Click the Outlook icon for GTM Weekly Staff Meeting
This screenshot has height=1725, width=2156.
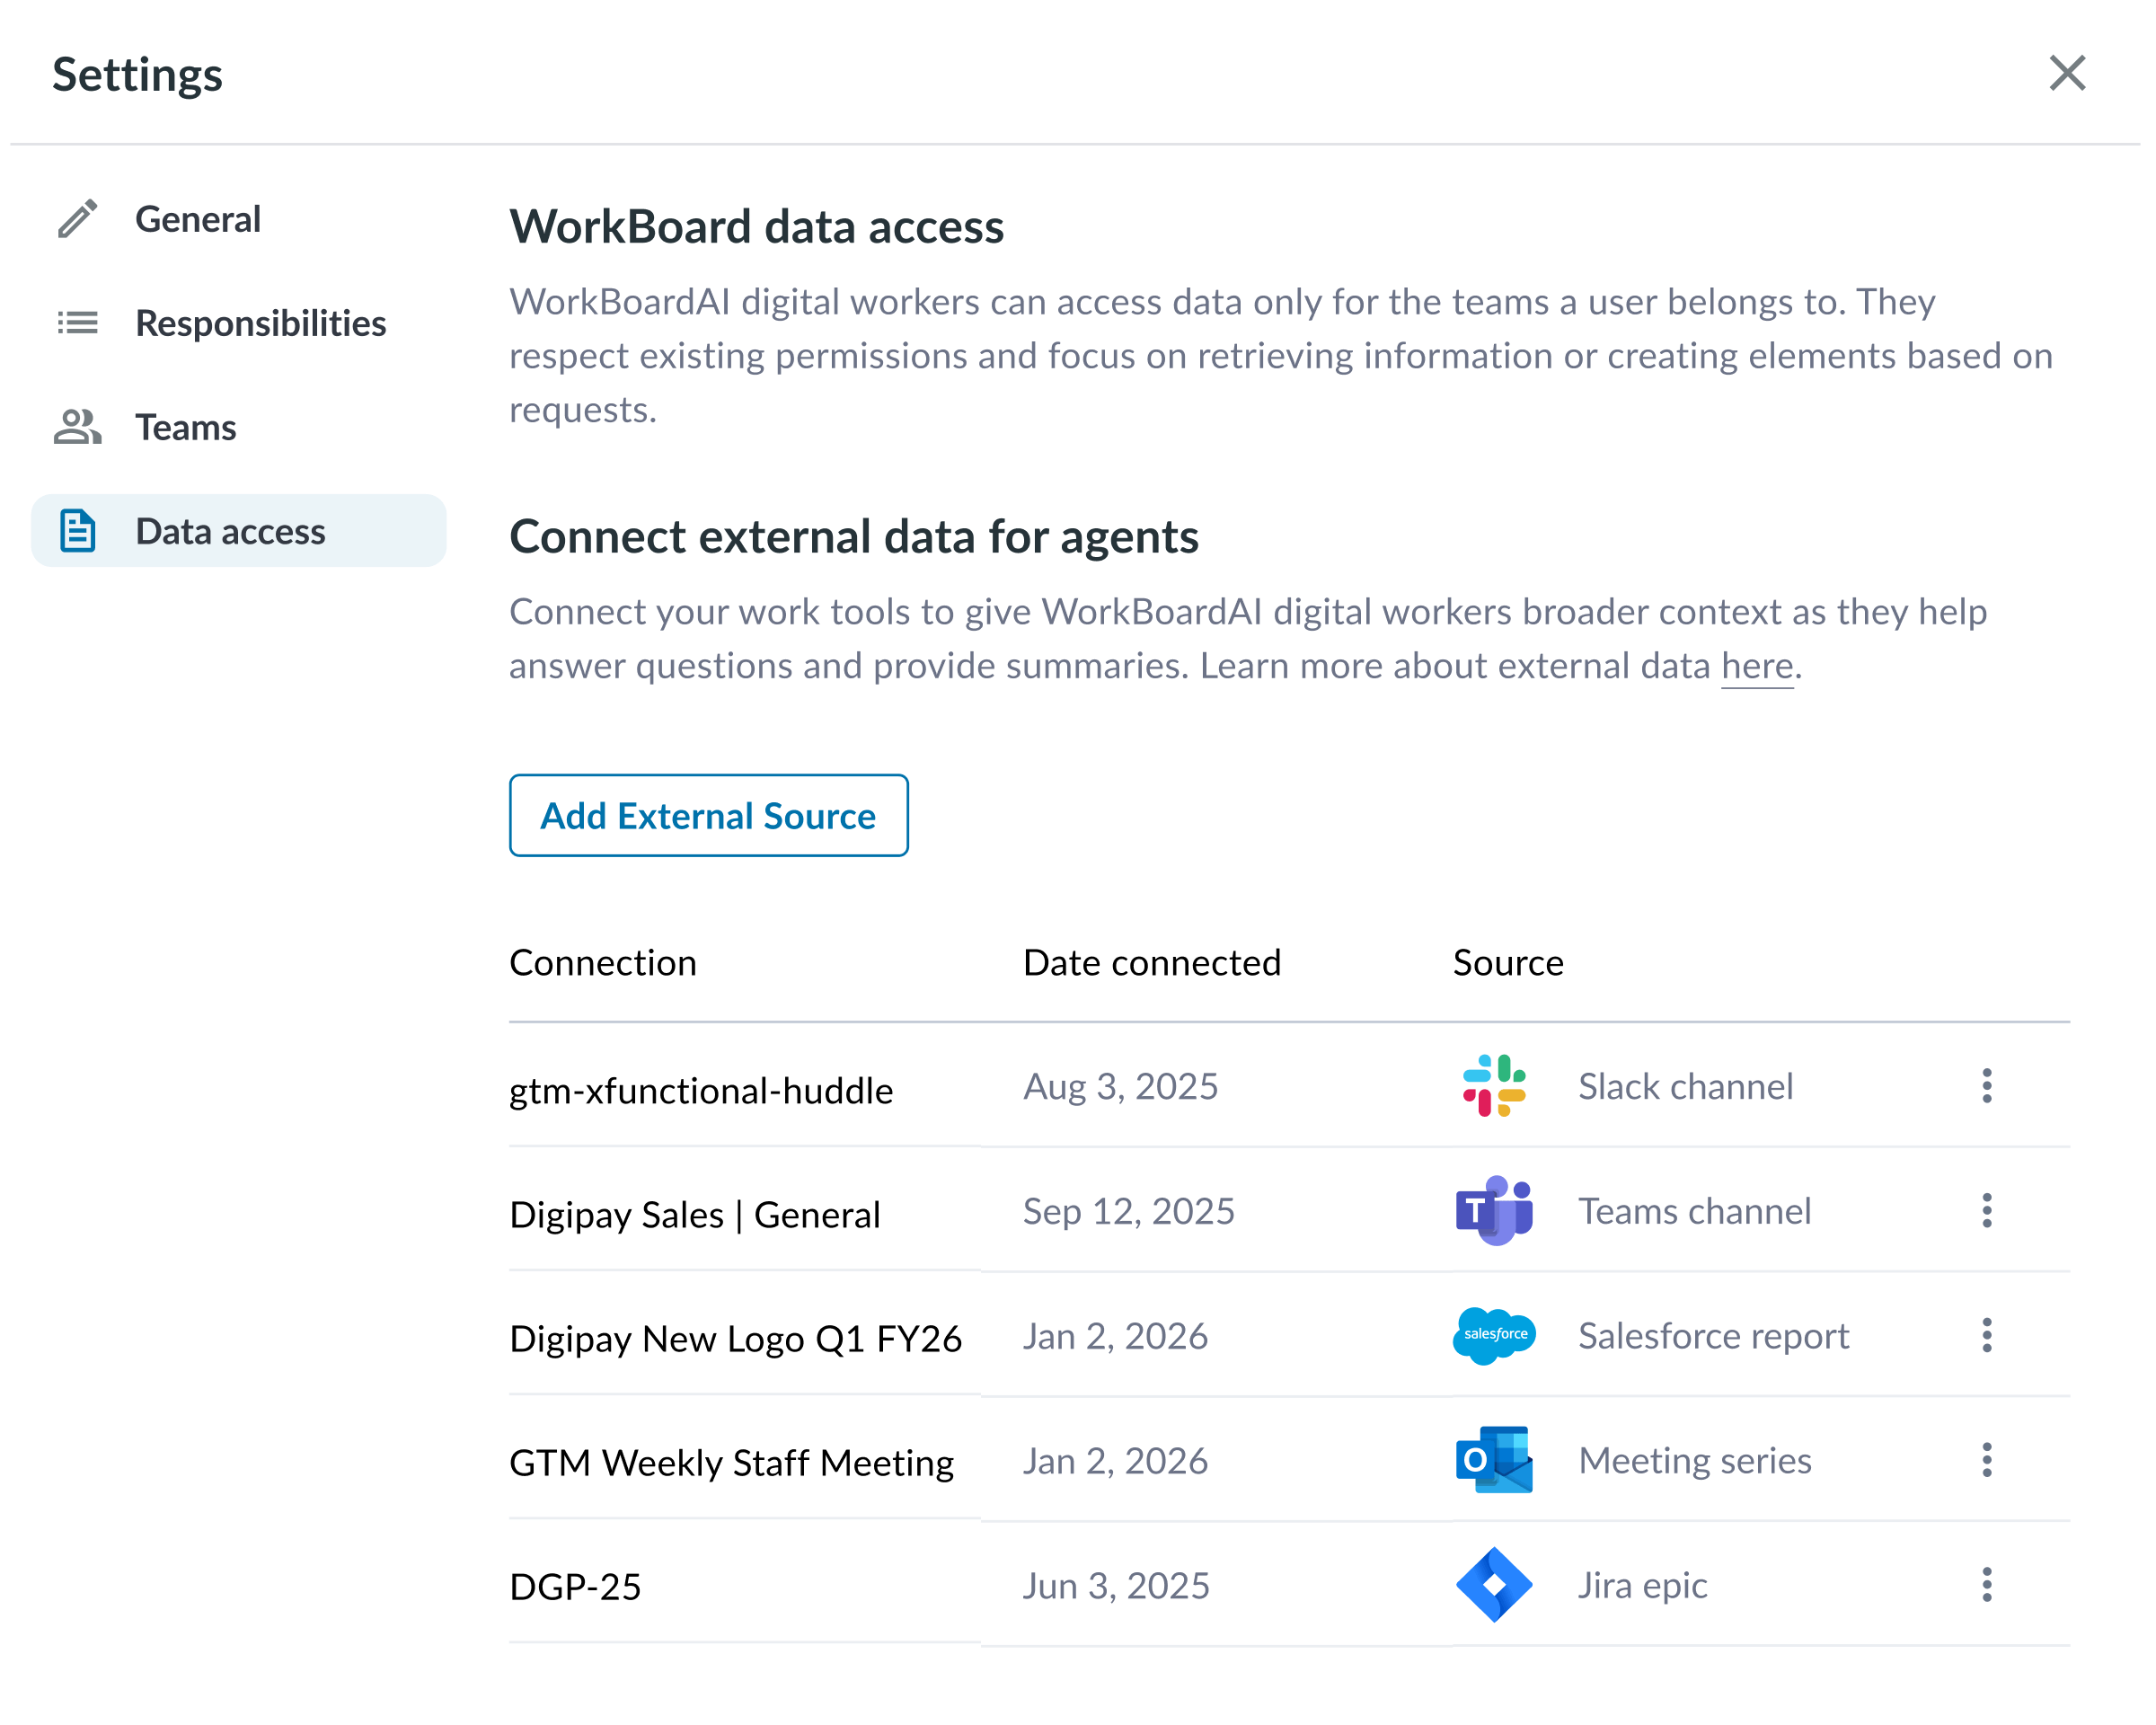click(x=1494, y=1460)
